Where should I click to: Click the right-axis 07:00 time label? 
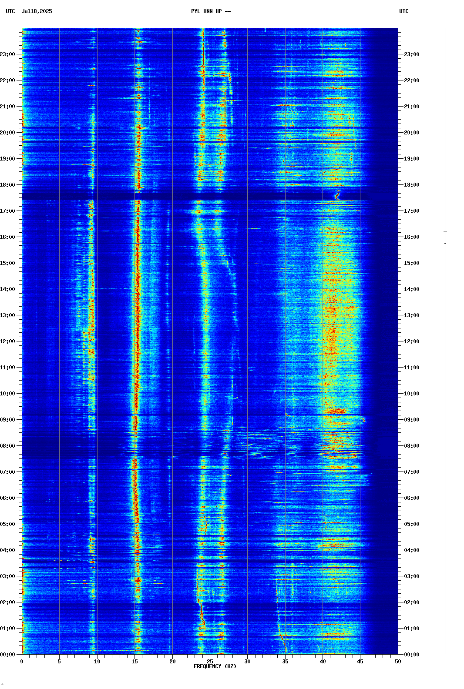[x=412, y=472]
